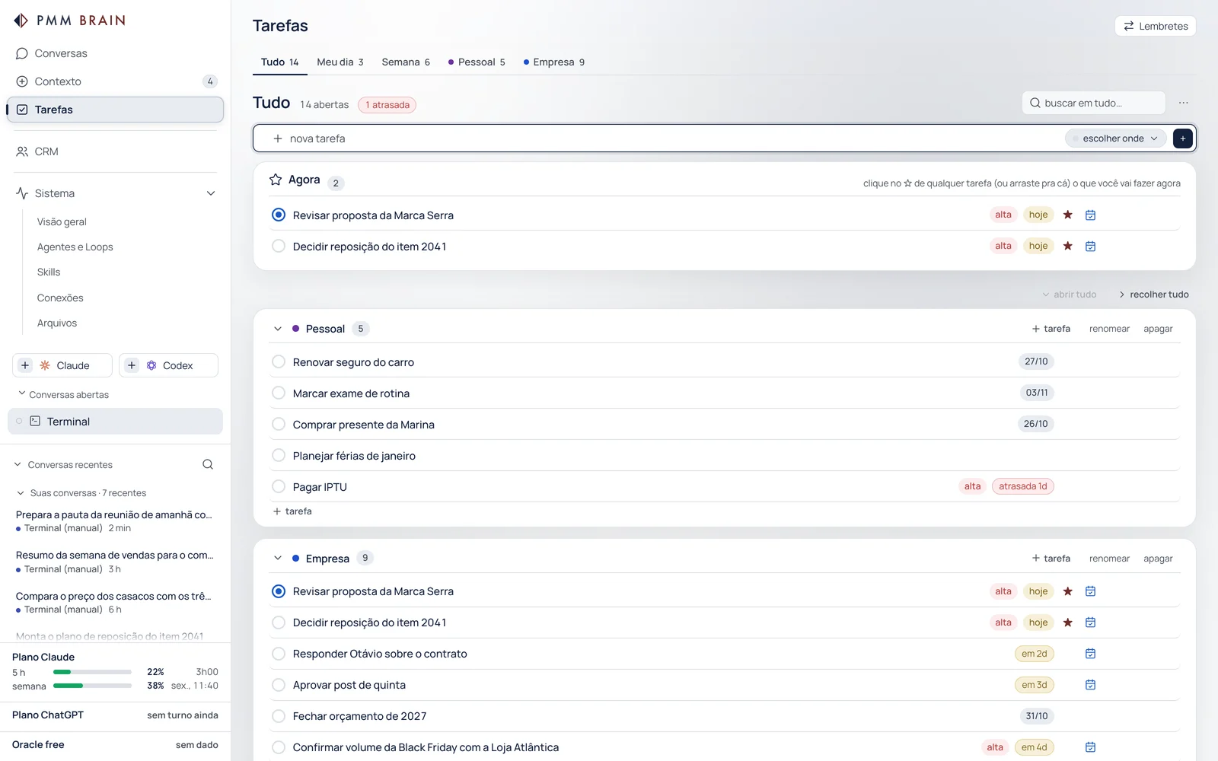Screen dimensions: 1218x761
Task: Complete Fechar orçamento de 2027
Action: tap(279, 716)
